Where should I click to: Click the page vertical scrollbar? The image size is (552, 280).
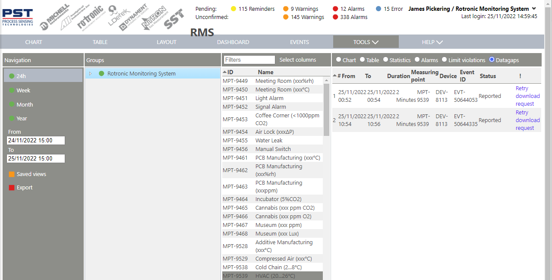[x=548, y=140]
